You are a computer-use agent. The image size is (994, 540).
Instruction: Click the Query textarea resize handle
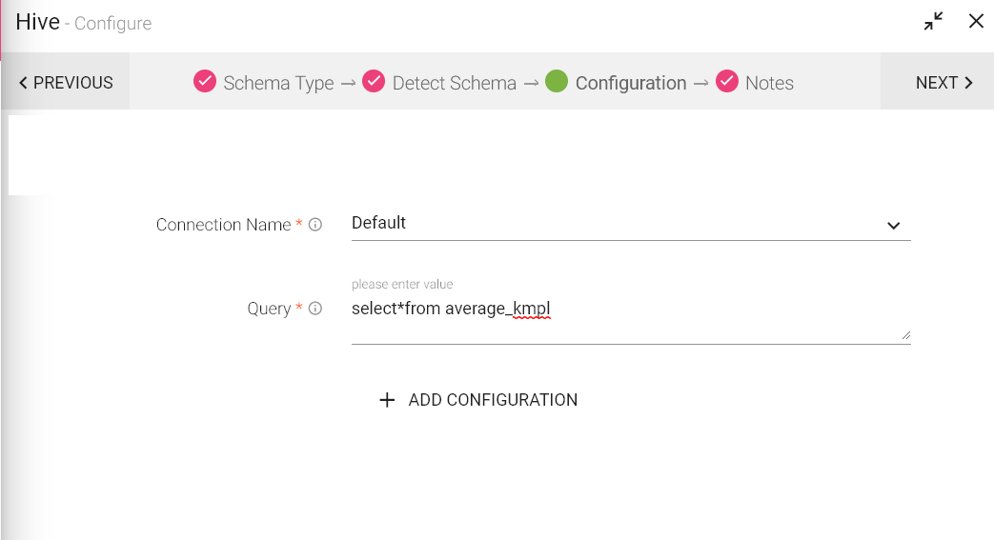point(905,335)
